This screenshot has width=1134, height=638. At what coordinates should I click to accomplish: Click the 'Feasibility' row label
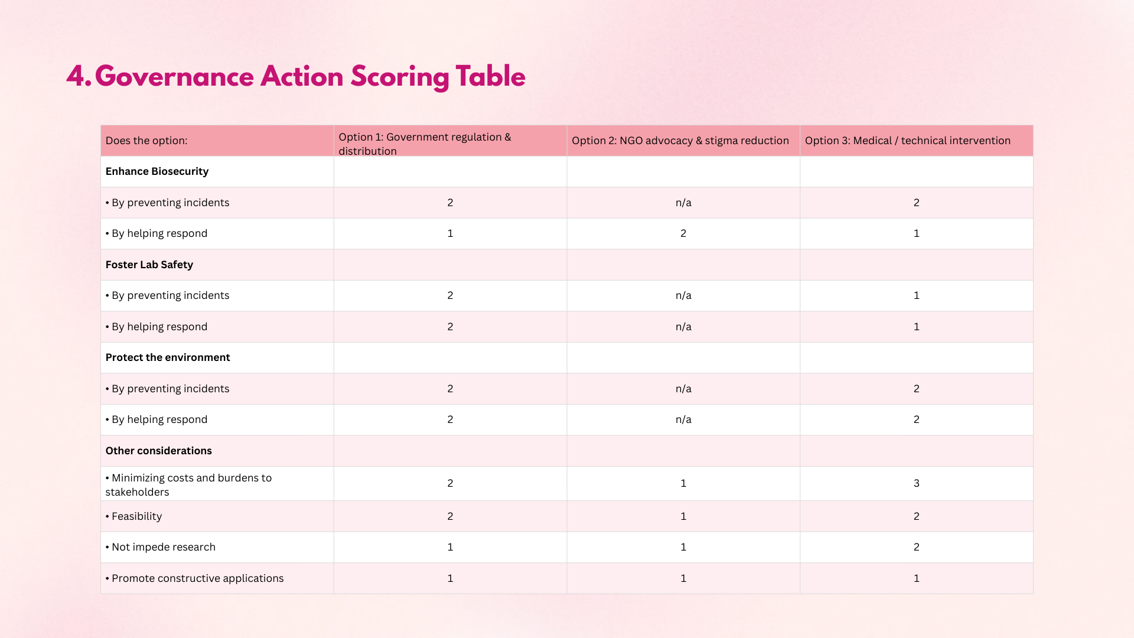[x=136, y=516]
